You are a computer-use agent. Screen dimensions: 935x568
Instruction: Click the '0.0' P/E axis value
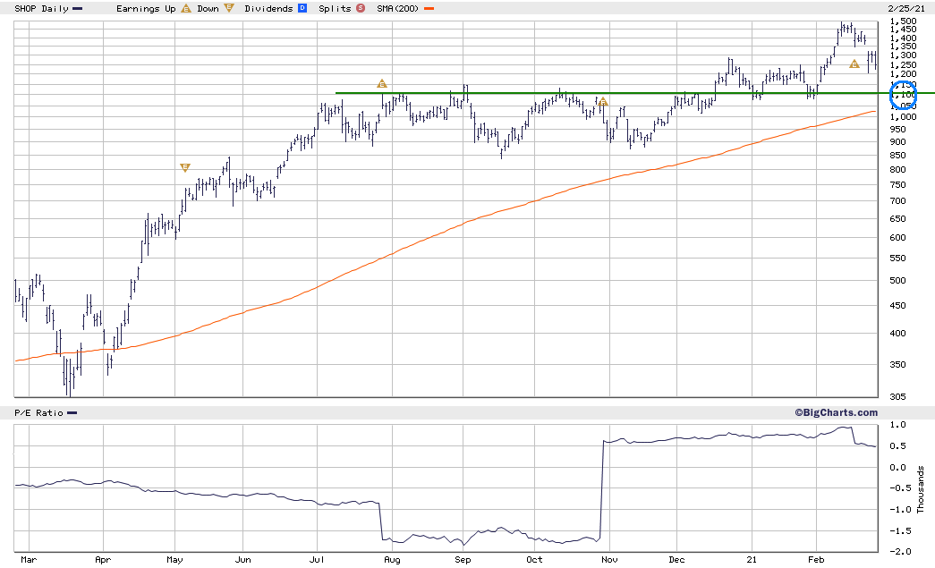[898, 467]
